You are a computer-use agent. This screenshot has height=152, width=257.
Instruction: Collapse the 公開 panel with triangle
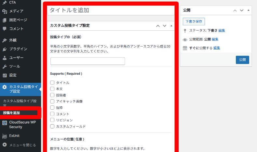point(249,10)
